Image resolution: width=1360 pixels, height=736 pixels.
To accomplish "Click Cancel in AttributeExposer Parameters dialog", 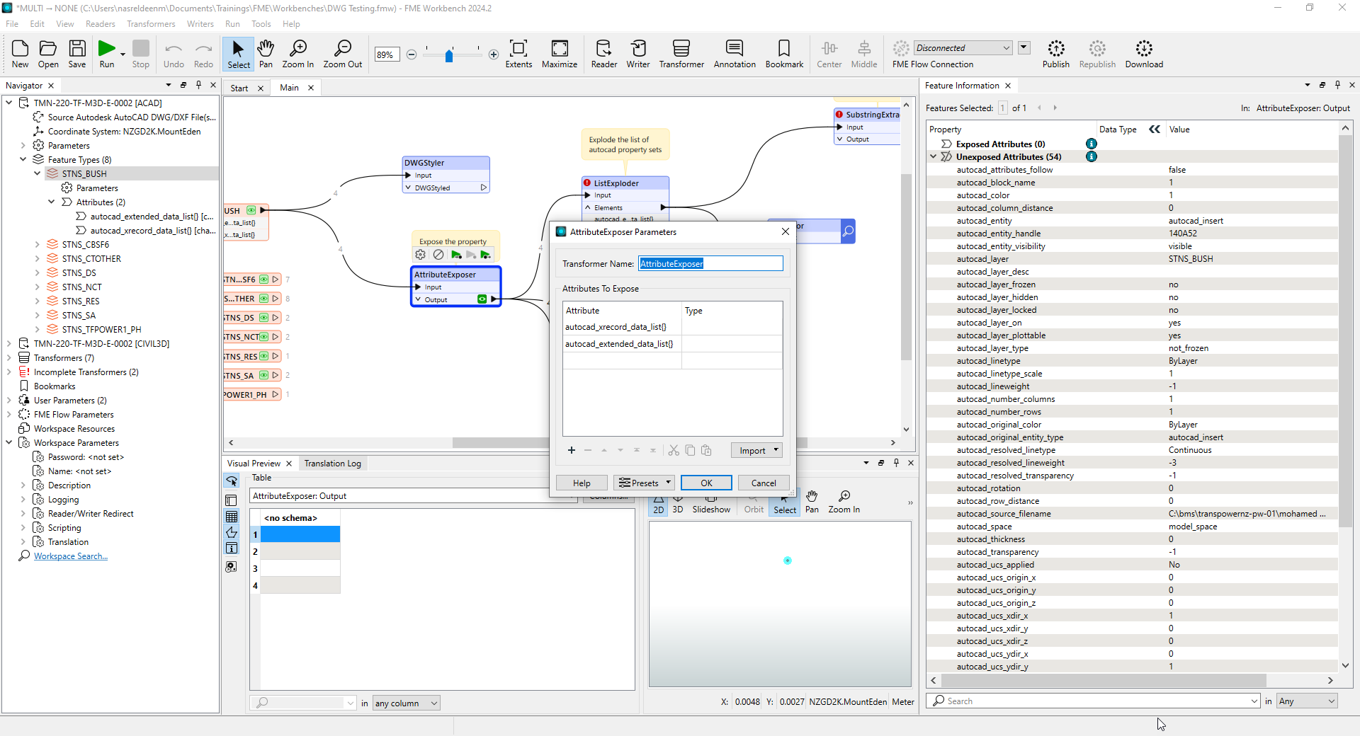I will [x=764, y=483].
